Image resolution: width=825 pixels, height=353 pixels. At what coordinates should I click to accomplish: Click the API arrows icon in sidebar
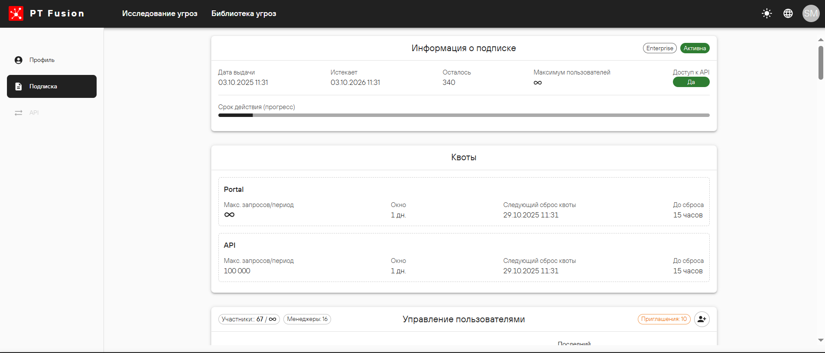point(18,113)
